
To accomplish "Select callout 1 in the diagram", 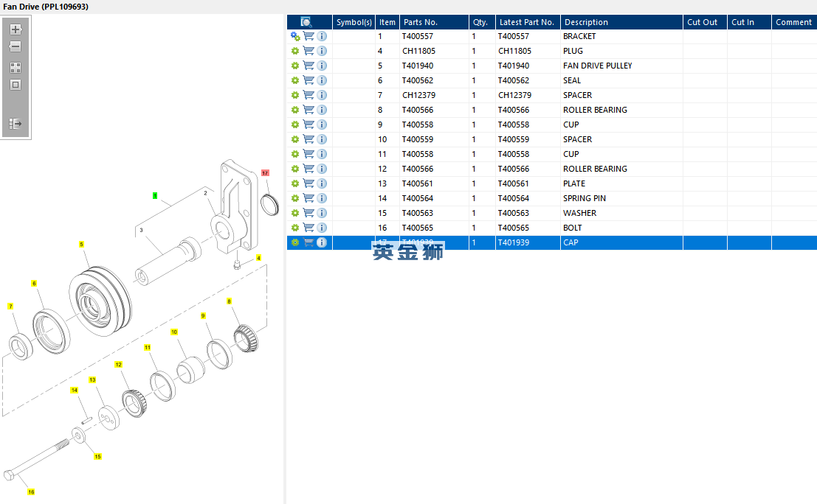I will click(x=155, y=195).
